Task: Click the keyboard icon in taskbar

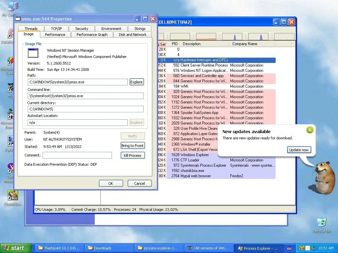Action: click(x=289, y=248)
